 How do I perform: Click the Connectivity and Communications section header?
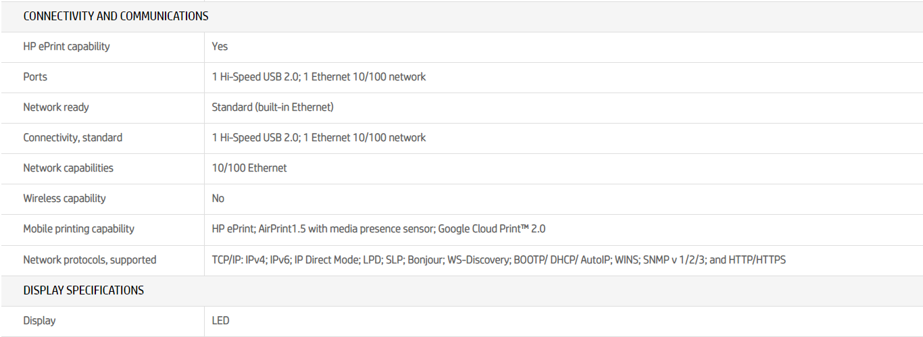pos(116,16)
